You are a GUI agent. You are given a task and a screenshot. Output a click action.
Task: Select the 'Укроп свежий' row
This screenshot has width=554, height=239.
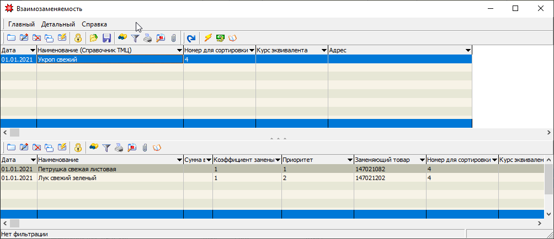tap(109, 59)
